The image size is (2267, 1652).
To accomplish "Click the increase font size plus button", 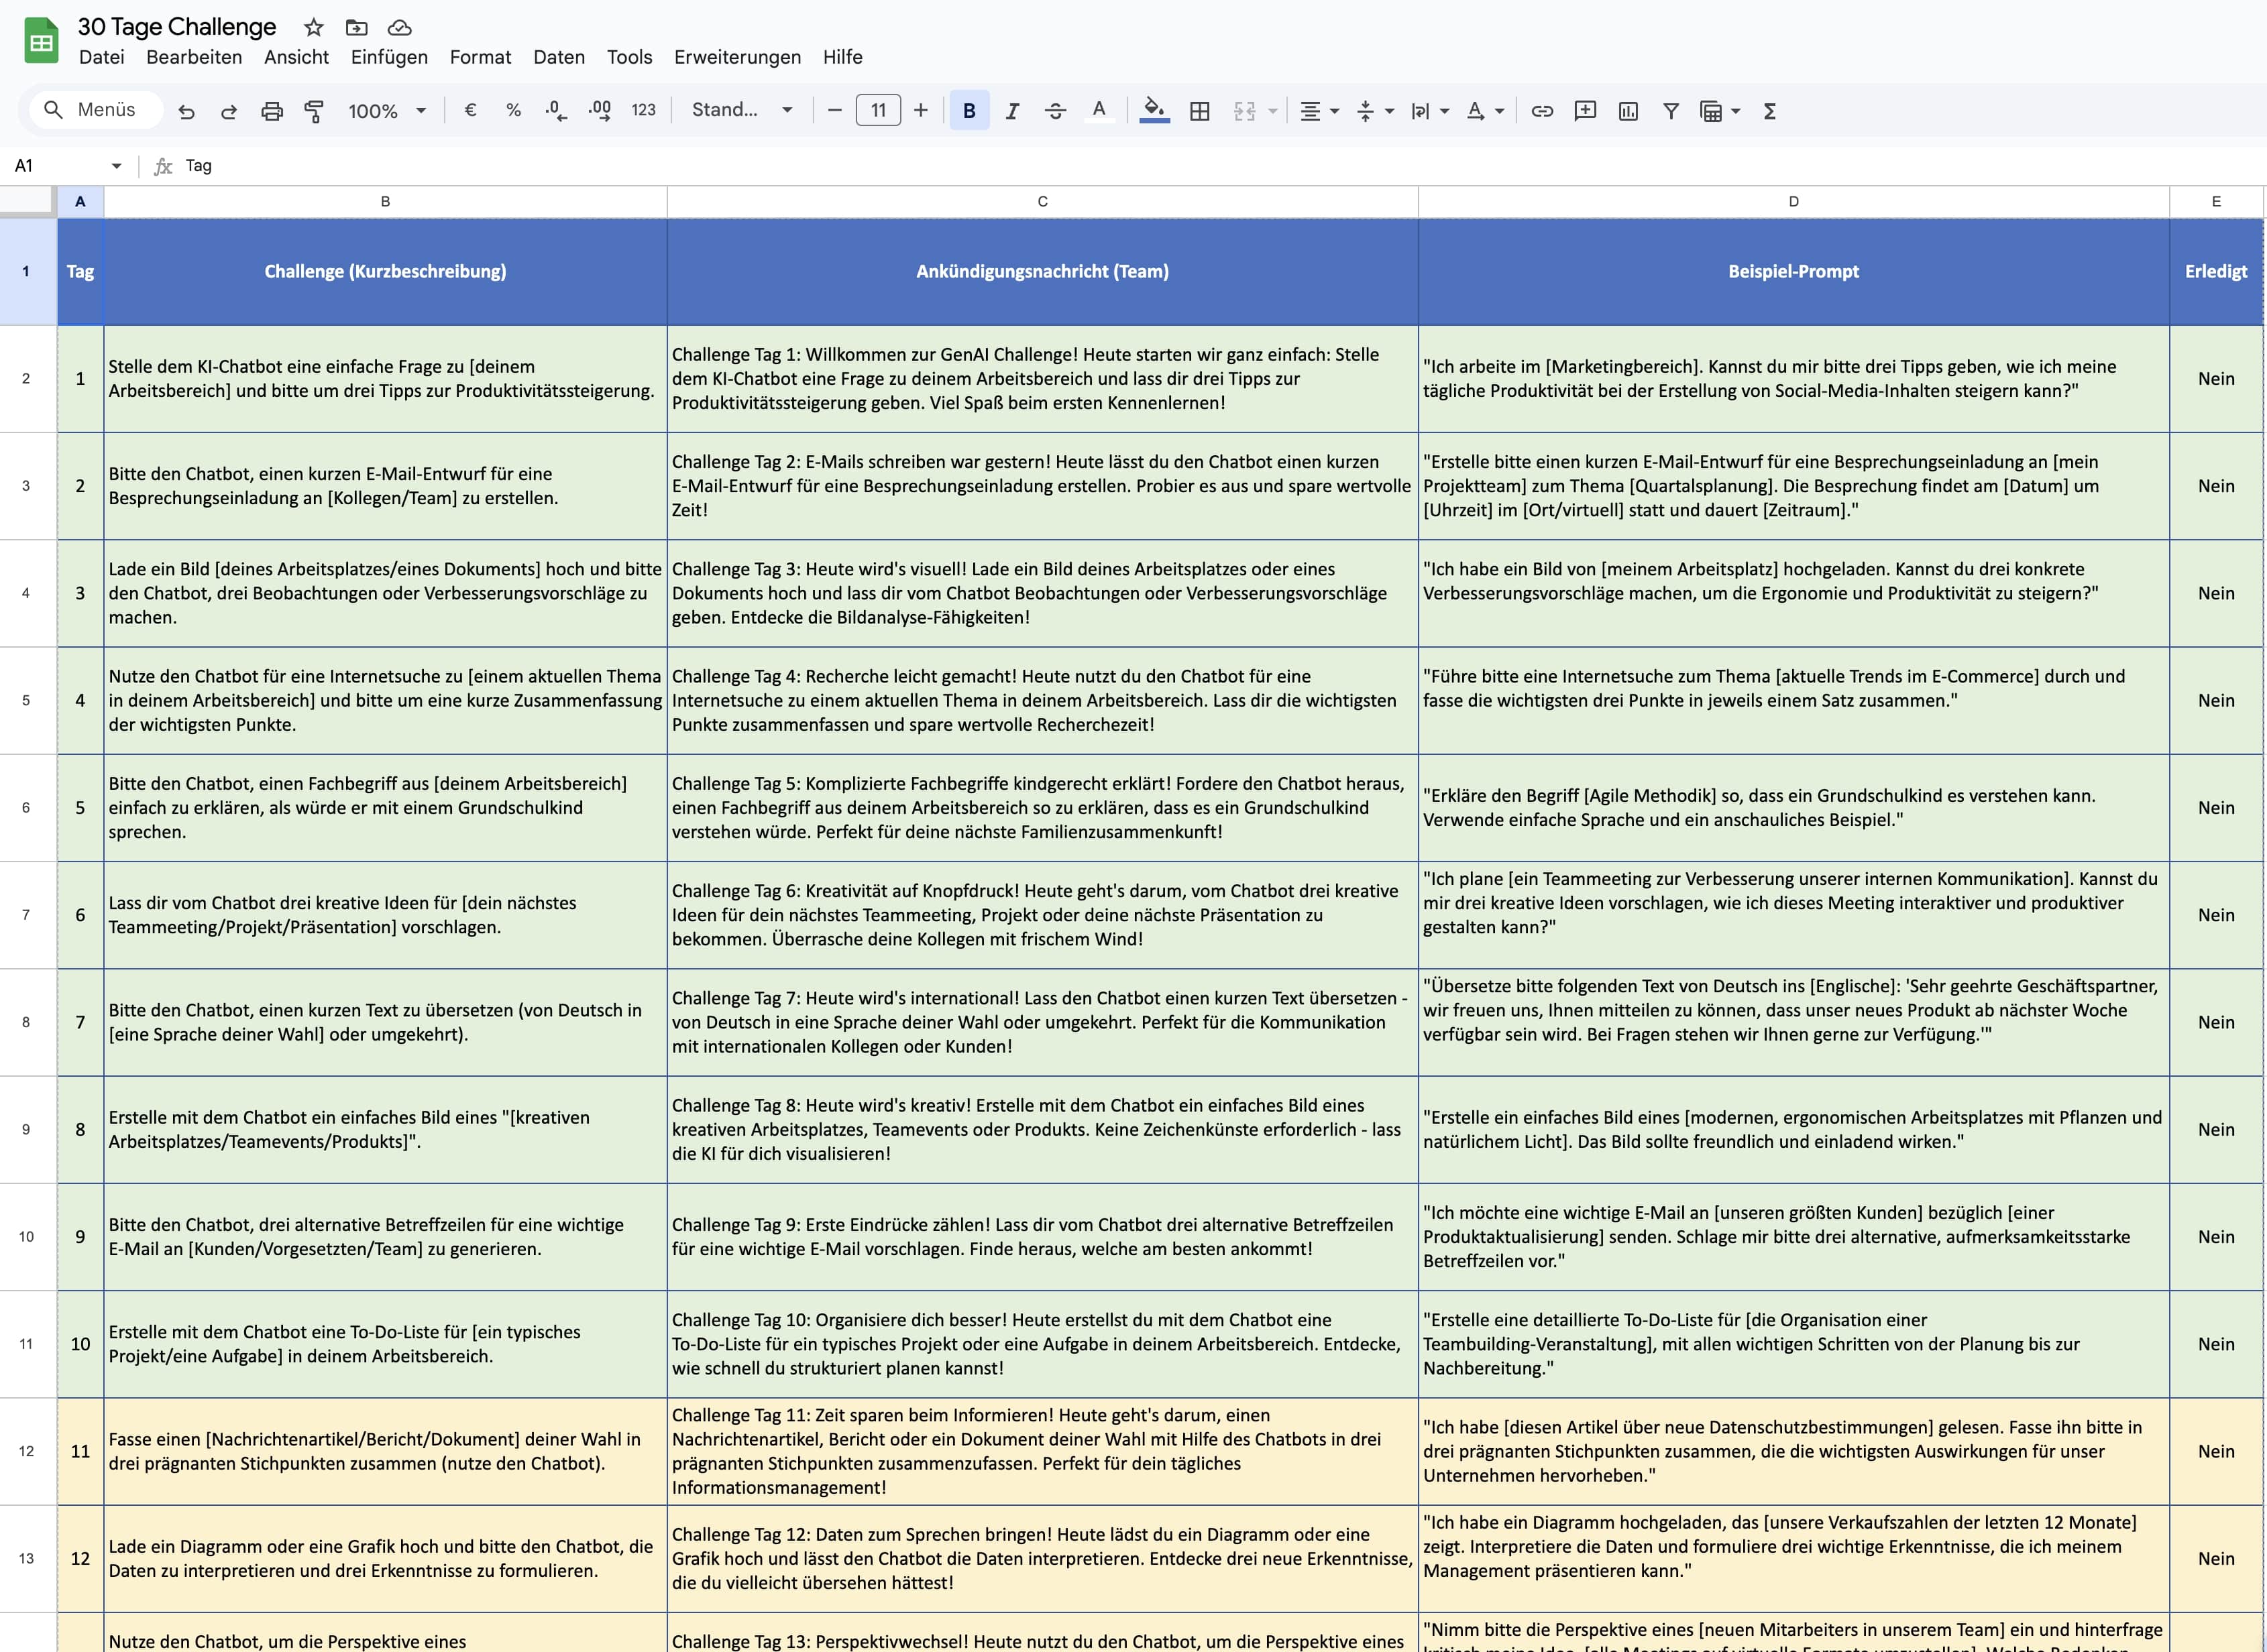I will [x=920, y=110].
